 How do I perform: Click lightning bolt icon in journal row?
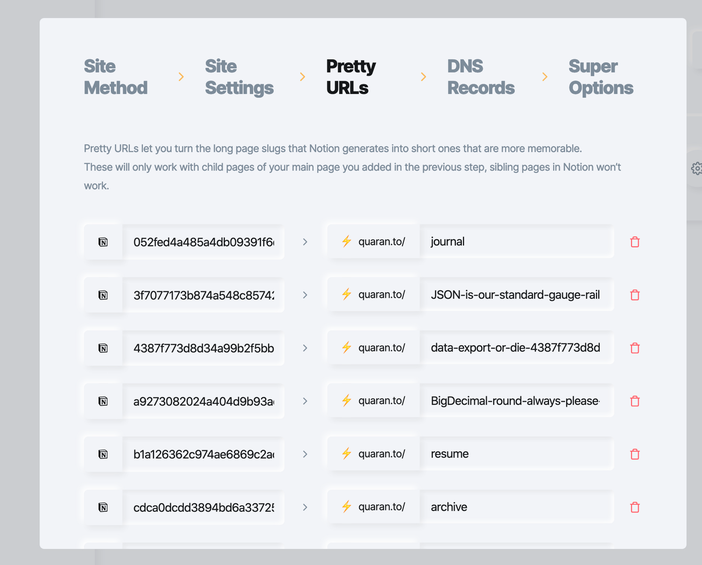point(346,241)
